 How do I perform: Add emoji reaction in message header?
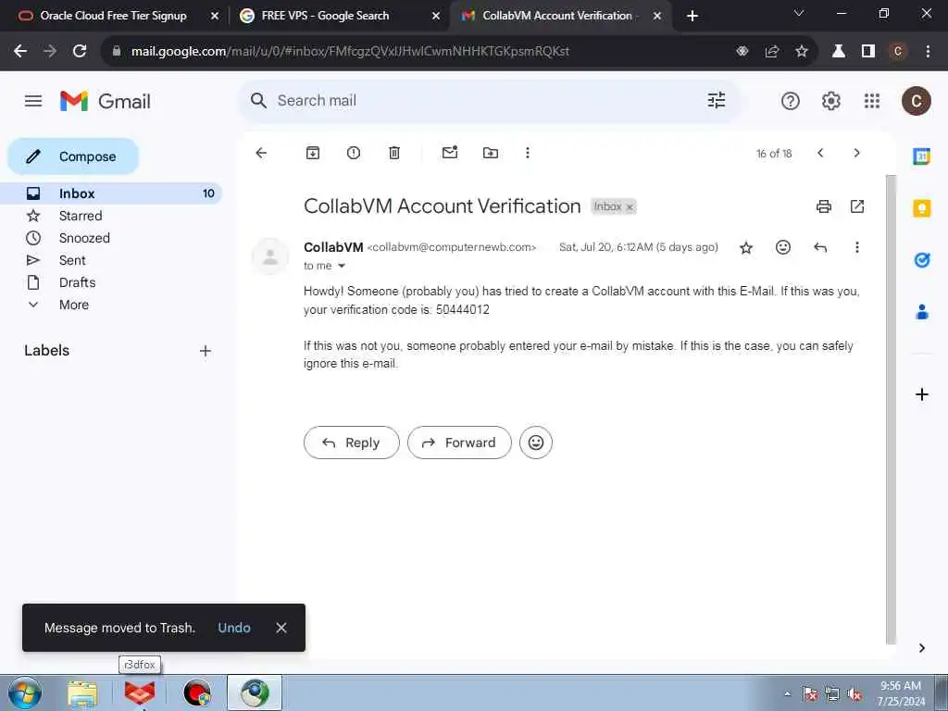pos(783,246)
